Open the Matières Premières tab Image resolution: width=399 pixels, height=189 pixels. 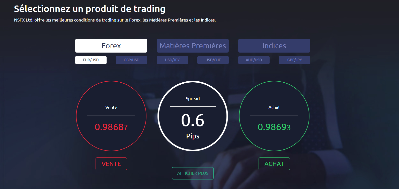coord(193,46)
